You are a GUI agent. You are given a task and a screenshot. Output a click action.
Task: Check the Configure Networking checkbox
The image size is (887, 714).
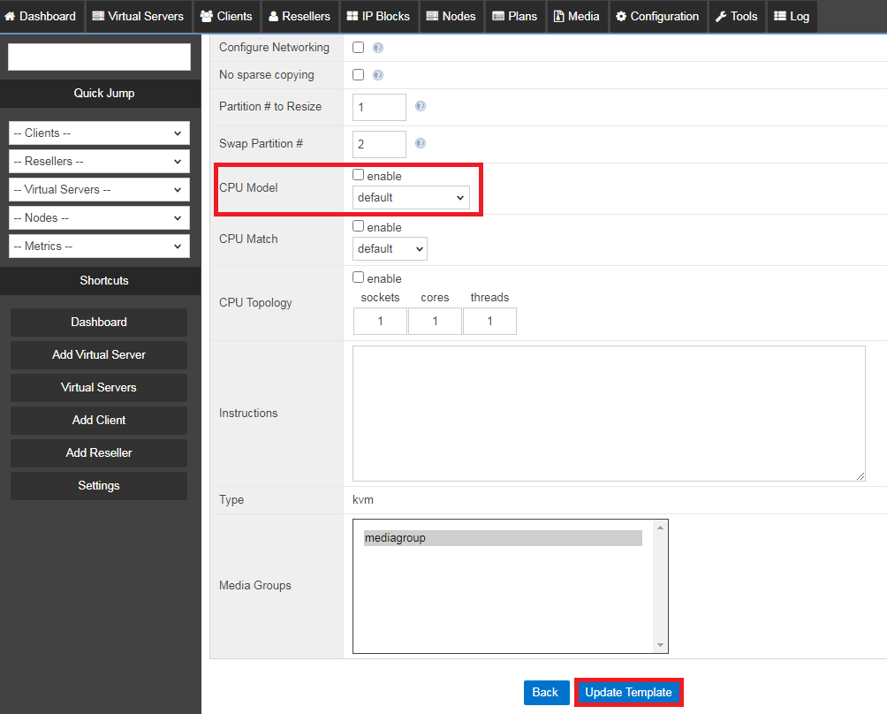coord(358,47)
